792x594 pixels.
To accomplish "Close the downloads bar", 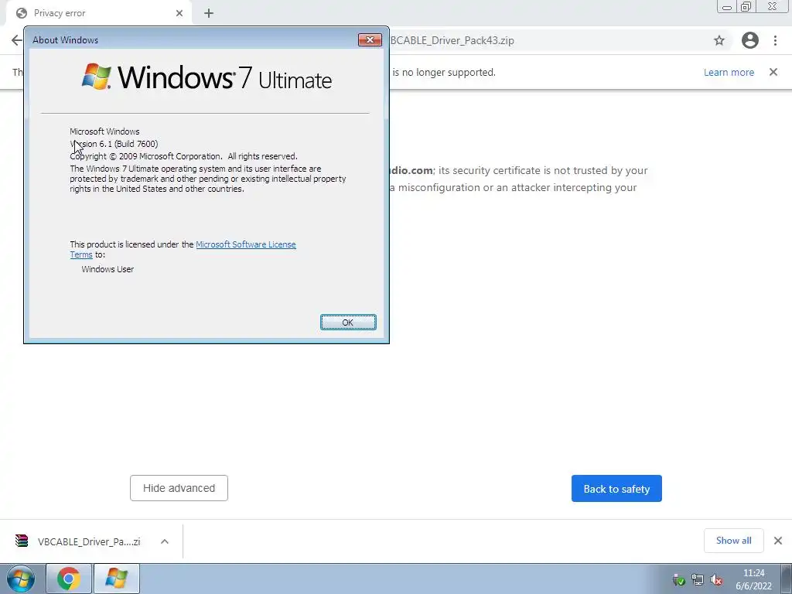I will [x=778, y=541].
